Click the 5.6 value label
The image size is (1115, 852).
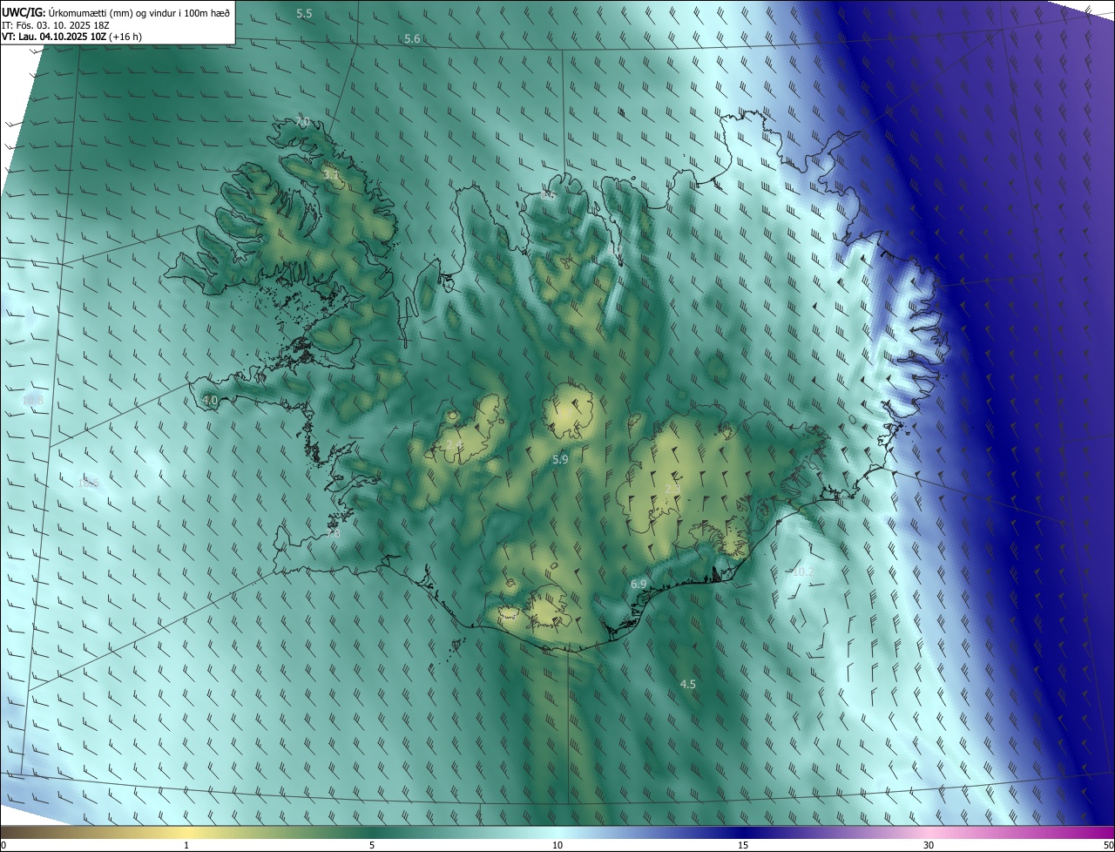(412, 38)
